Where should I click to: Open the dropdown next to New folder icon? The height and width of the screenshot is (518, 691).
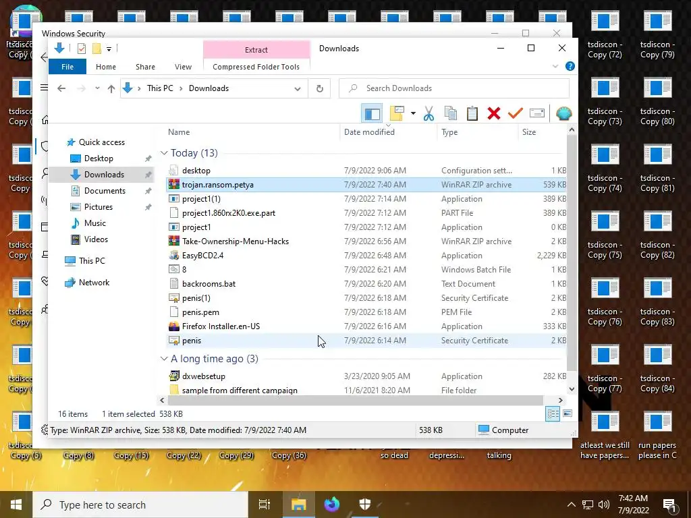pyautogui.click(x=413, y=113)
